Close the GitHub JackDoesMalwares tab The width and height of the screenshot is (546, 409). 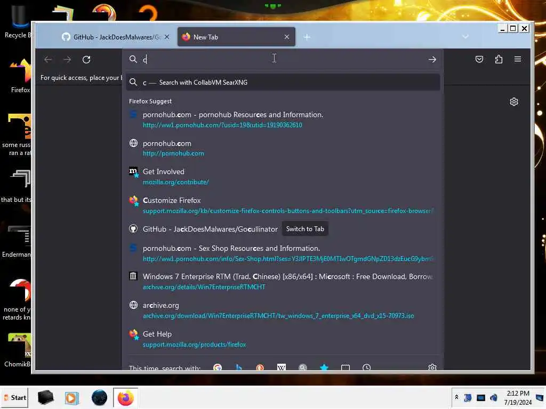click(167, 37)
